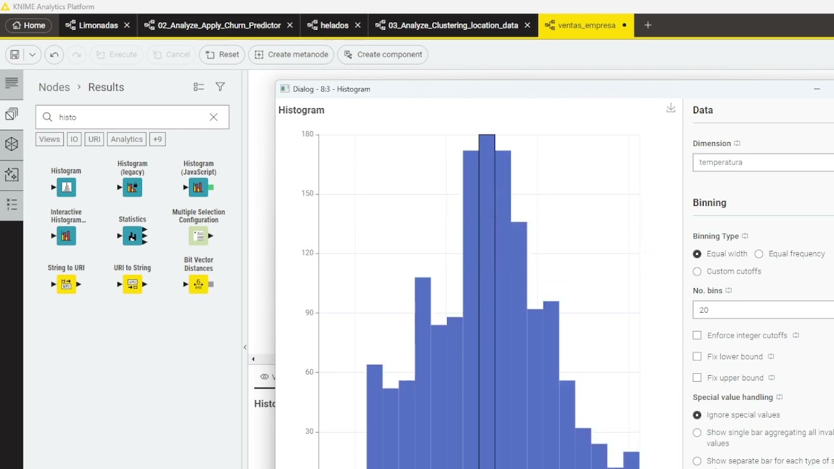Select the URI to String node
Image resolution: width=834 pixels, height=469 pixels.
(x=132, y=284)
